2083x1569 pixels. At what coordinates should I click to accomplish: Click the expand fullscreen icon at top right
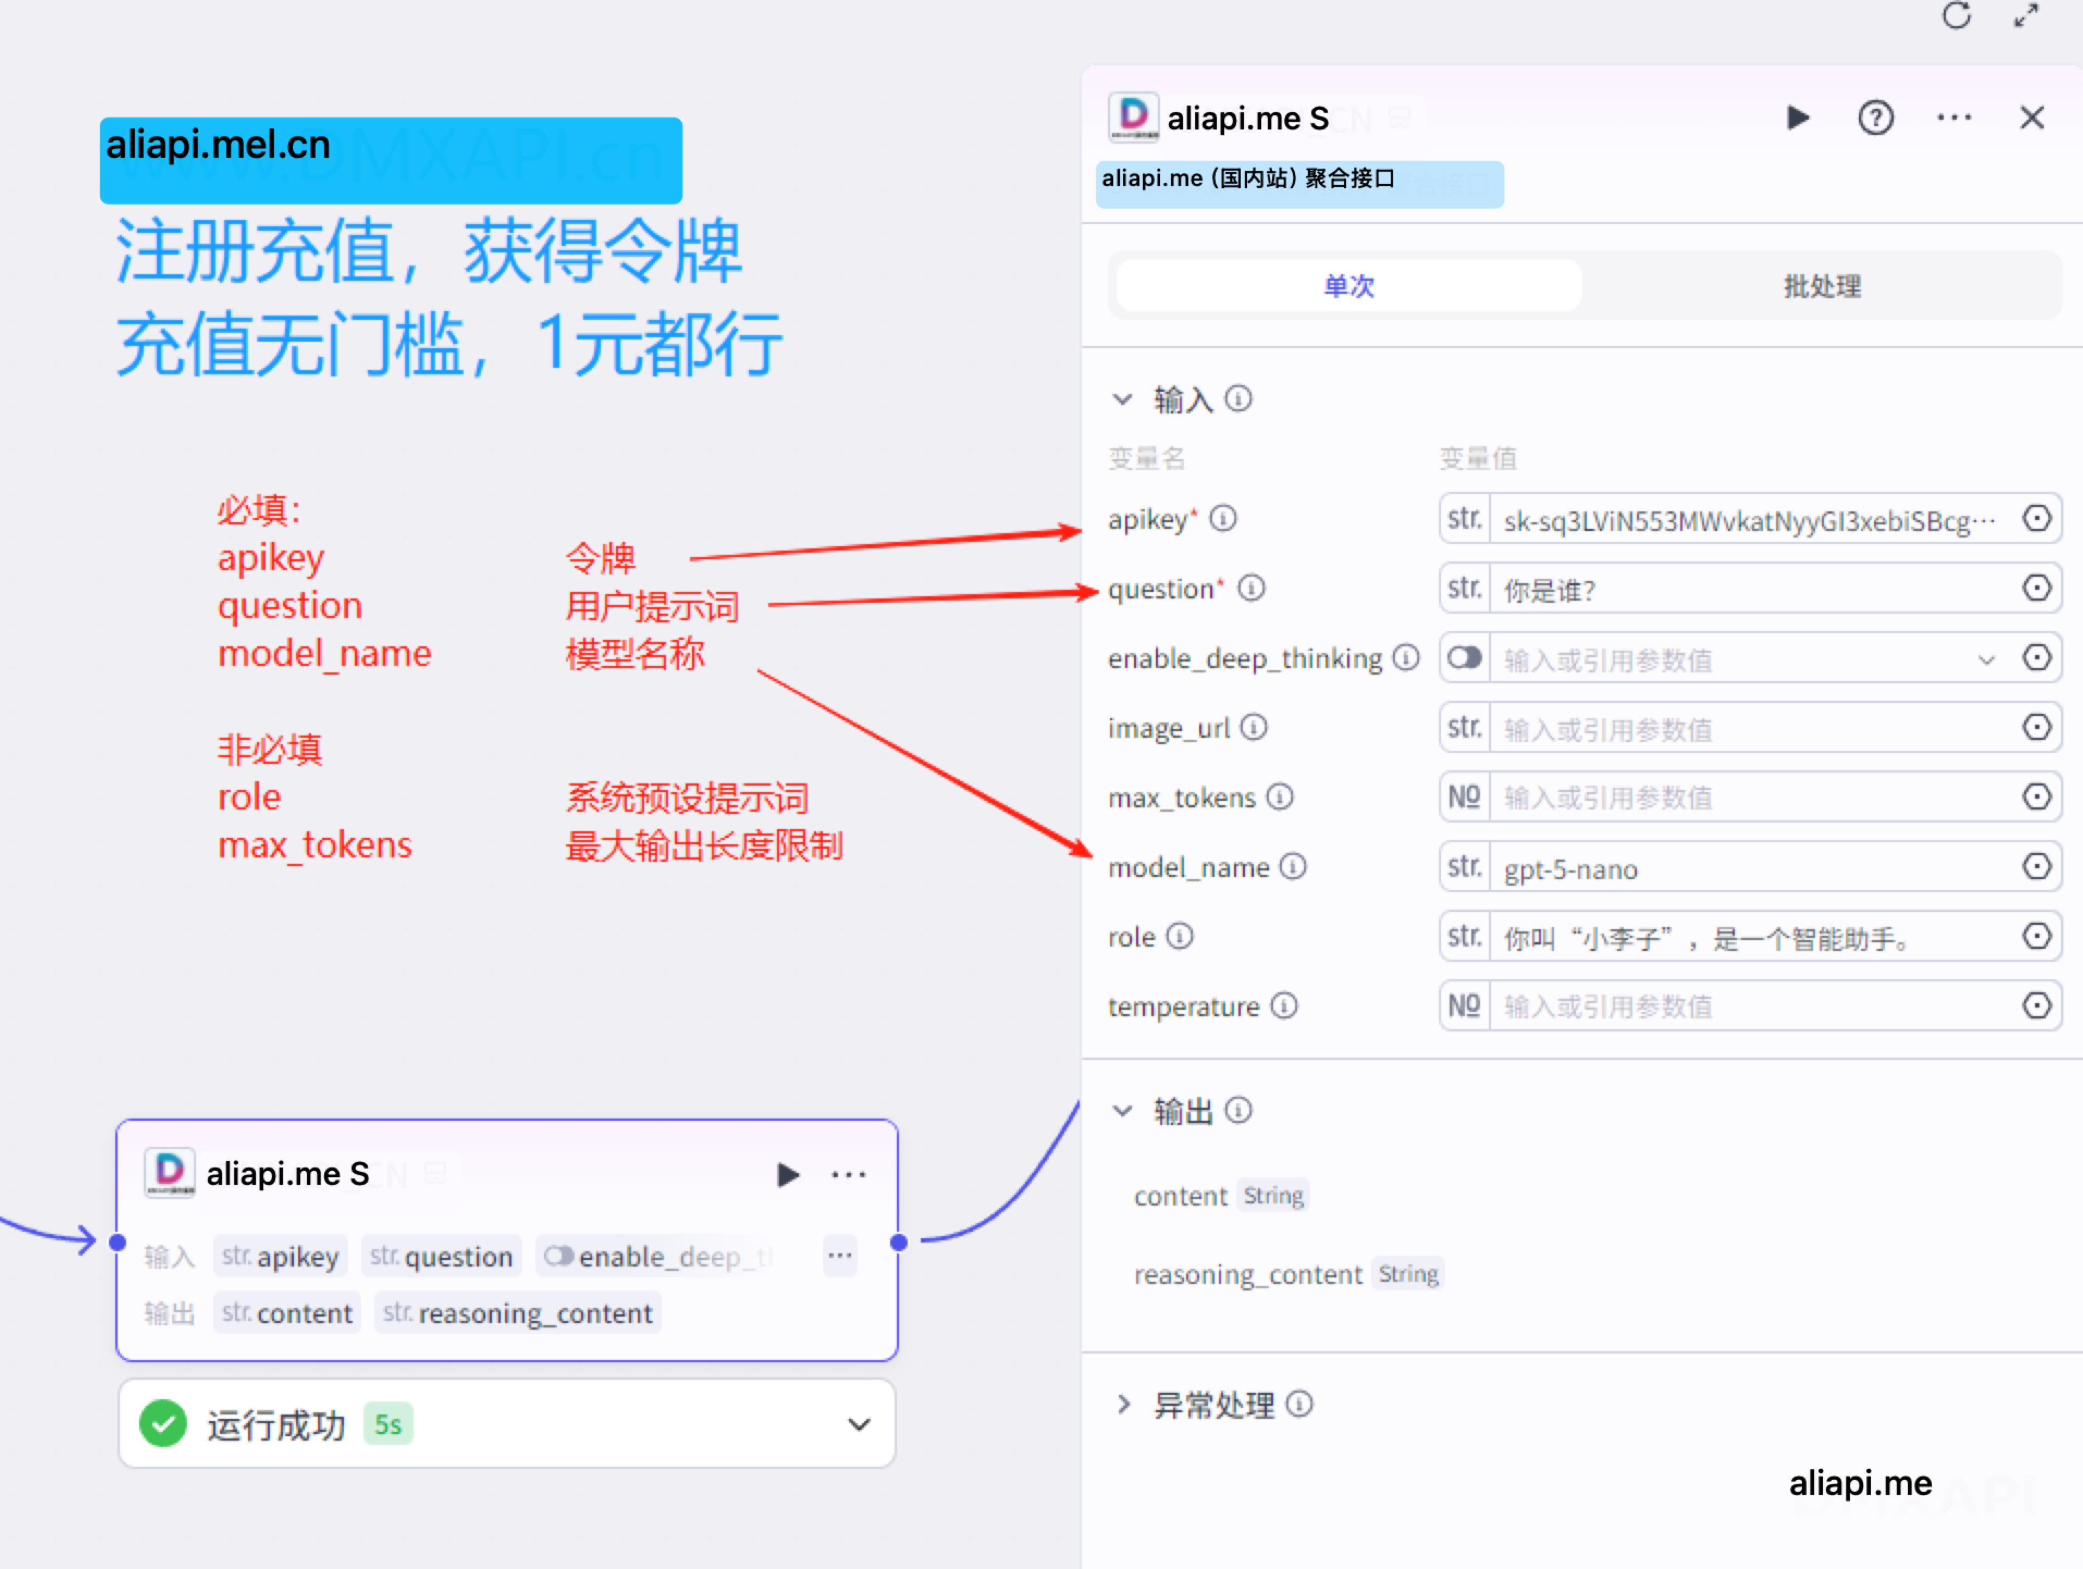pyautogui.click(x=2025, y=16)
